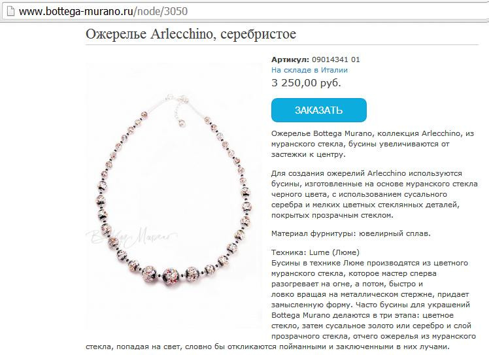Click the bold 'Артикул:' label
489x355 pixels.
(x=290, y=59)
